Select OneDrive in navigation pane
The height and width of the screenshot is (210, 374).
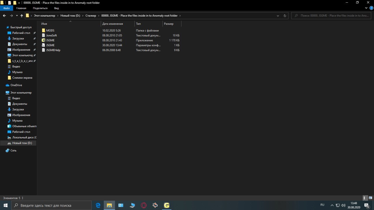coord(16,85)
